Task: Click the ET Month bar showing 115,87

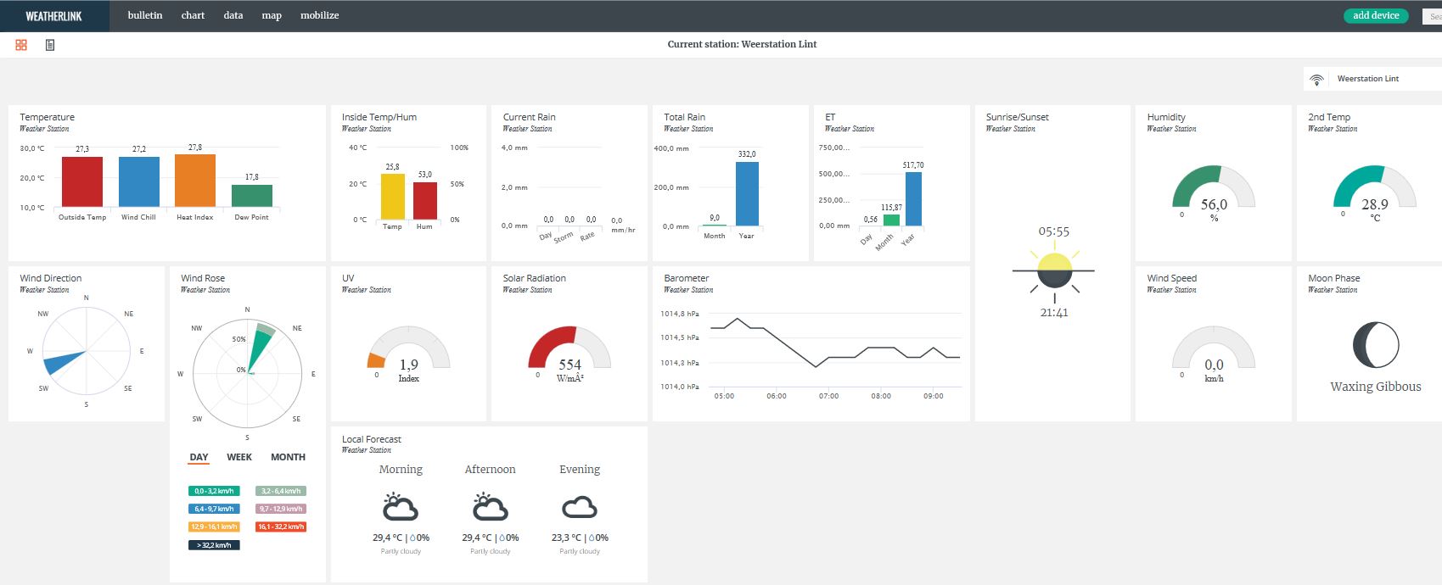Action: pos(891,220)
